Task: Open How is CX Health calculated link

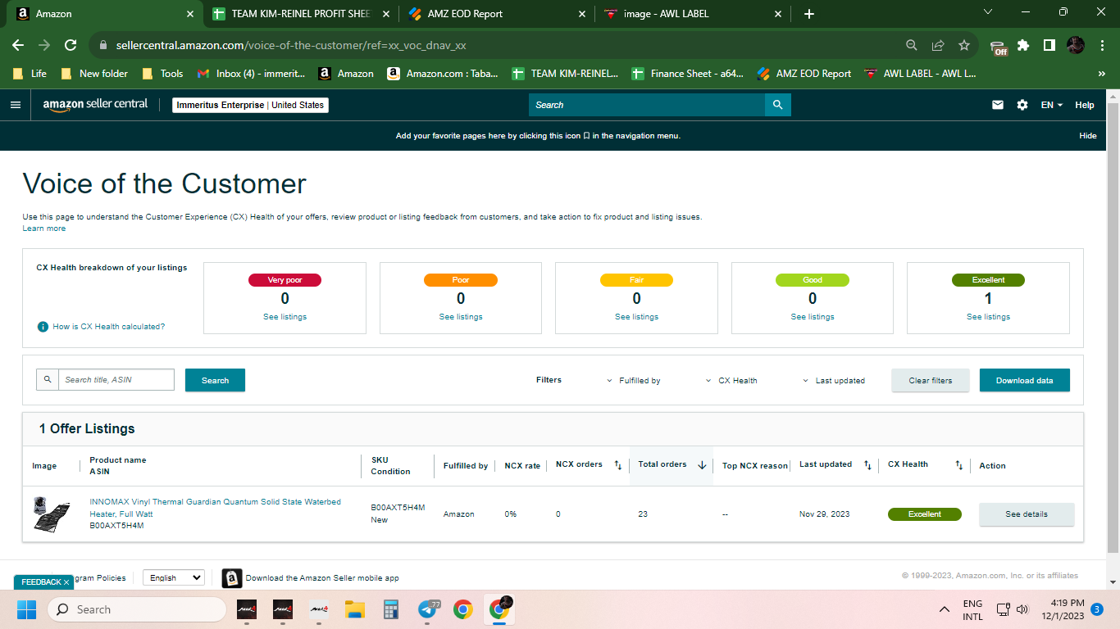Action: click(108, 327)
